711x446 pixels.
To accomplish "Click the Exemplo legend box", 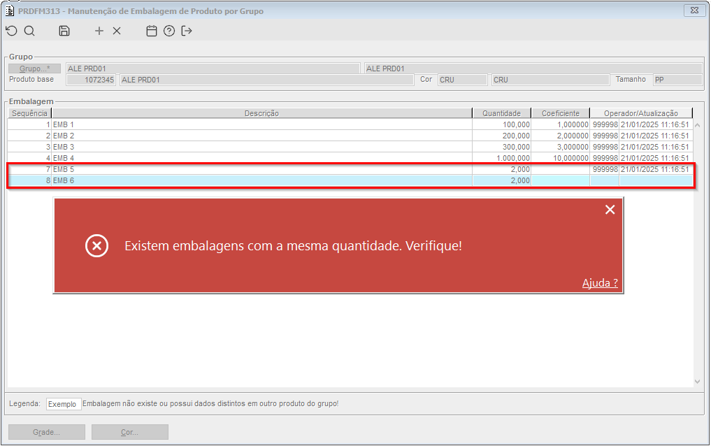I will coord(64,404).
